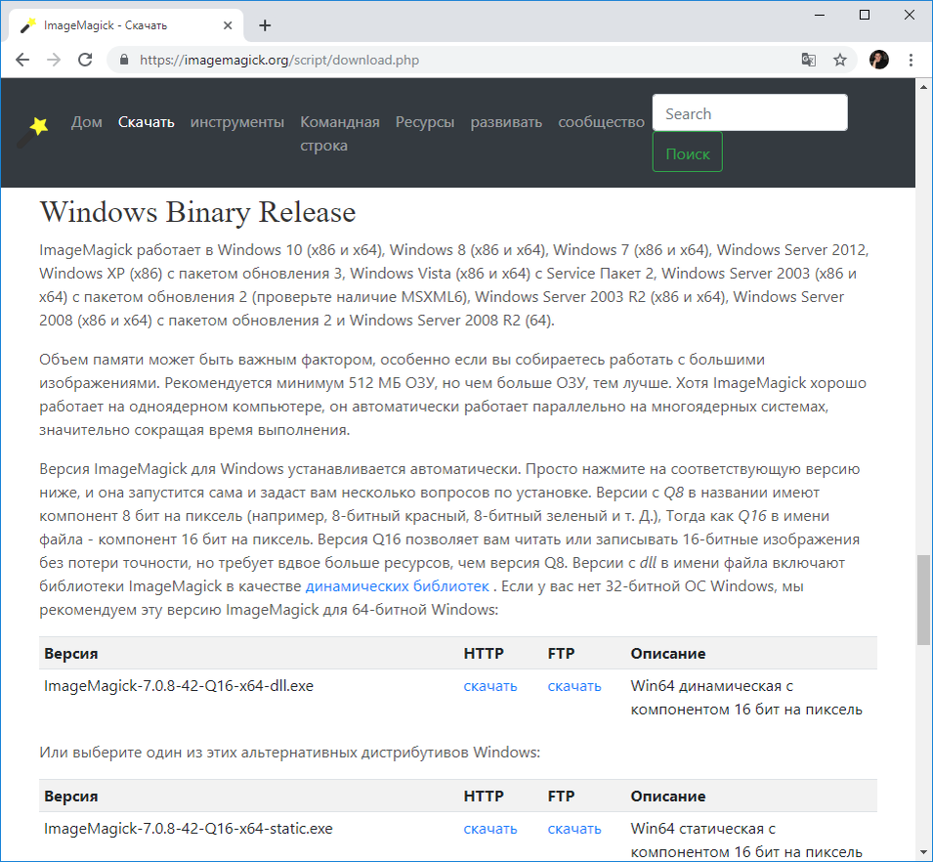Click the ImageMagick wand logo

coord(32,132)
